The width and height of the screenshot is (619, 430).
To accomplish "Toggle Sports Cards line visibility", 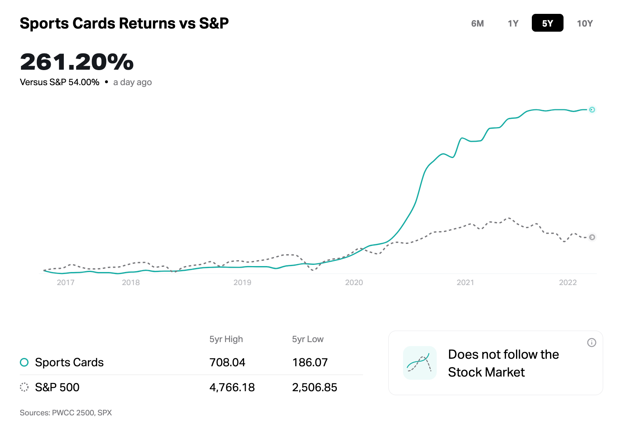I will [x=69, y=362].
